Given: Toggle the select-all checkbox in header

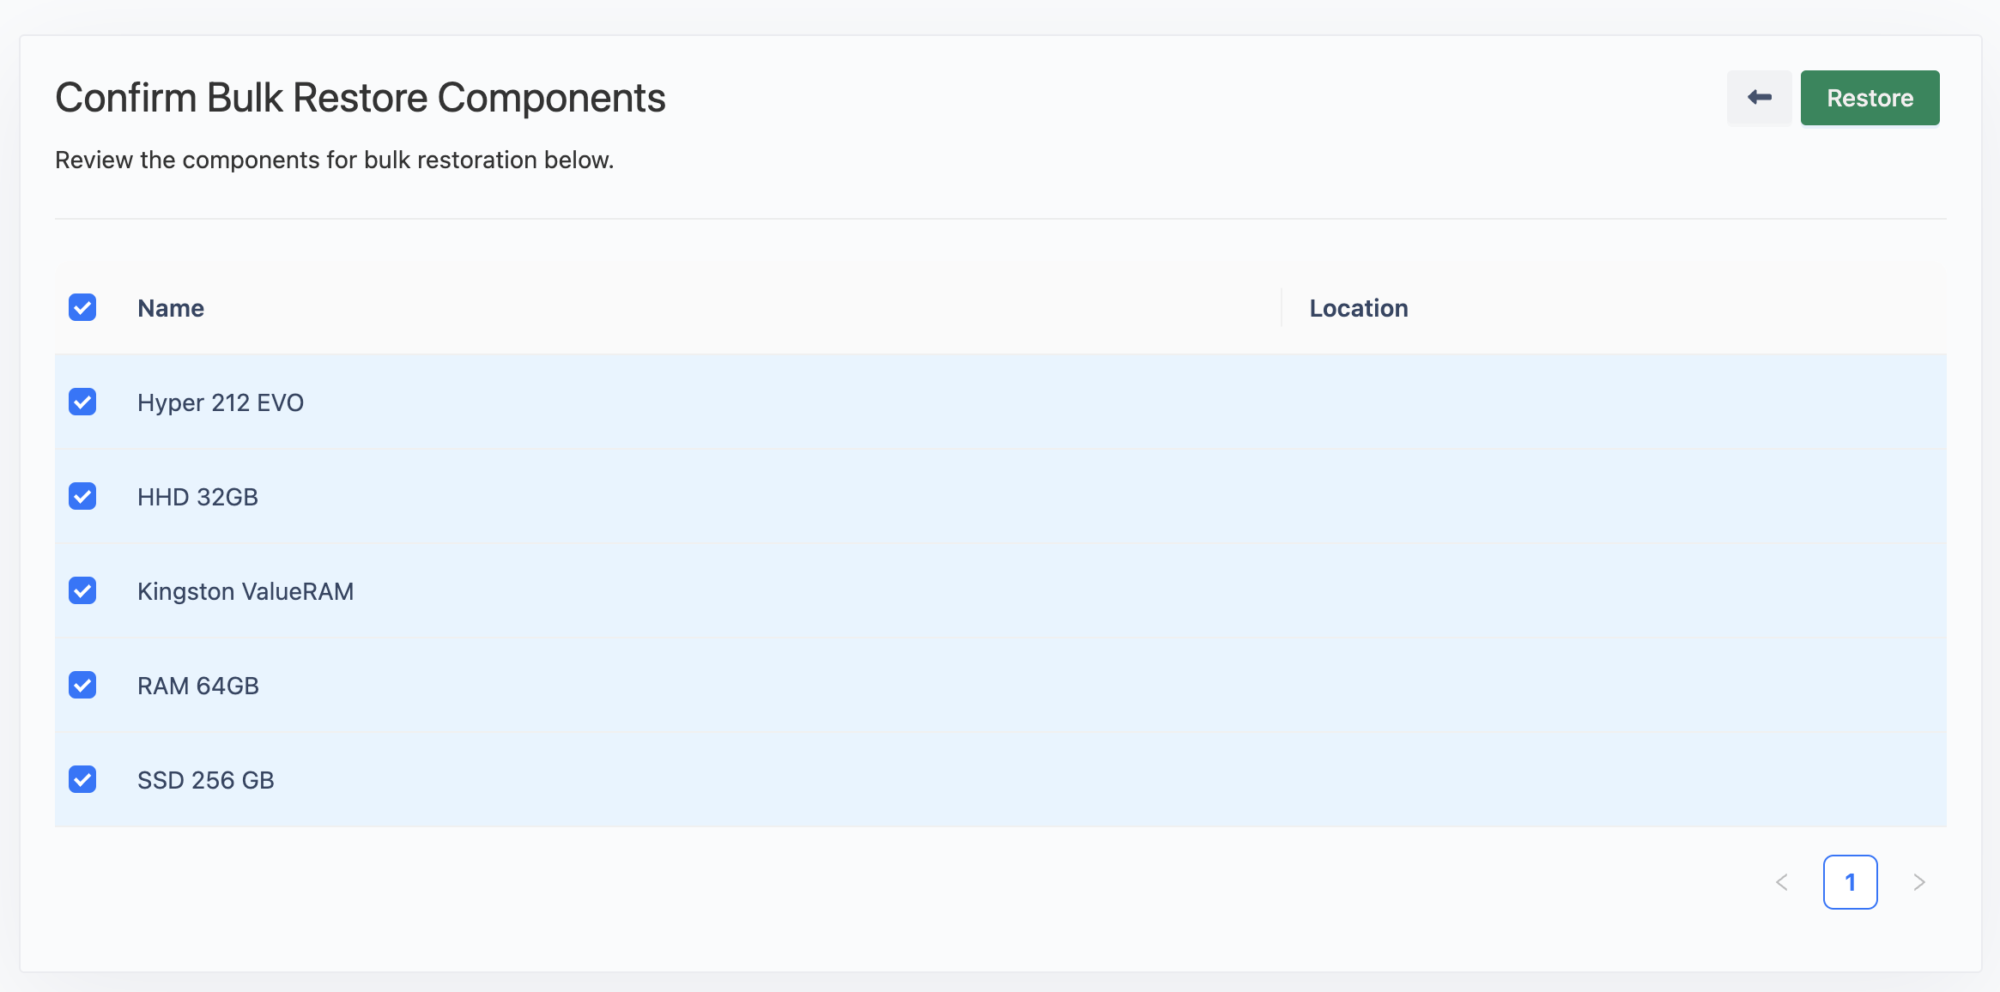Looking at the screenshot, I should pyautogui.click(x=82, y=307).
